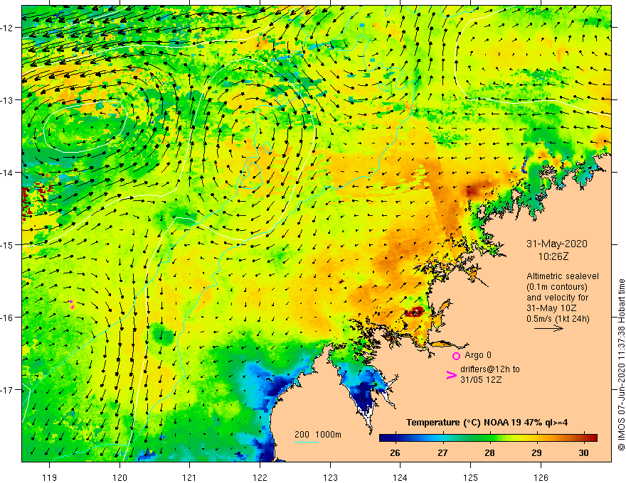Click the '200 1000m' bathymetry label
626x483 pixels.
[x=318, y=435]
